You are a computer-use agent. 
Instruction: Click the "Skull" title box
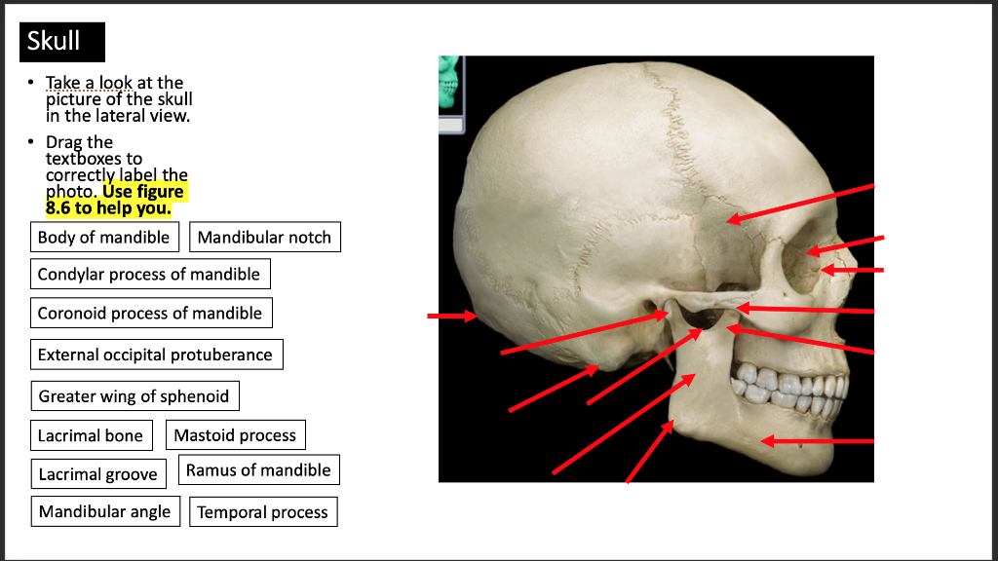pyautogui.click(x=61, y=41)
